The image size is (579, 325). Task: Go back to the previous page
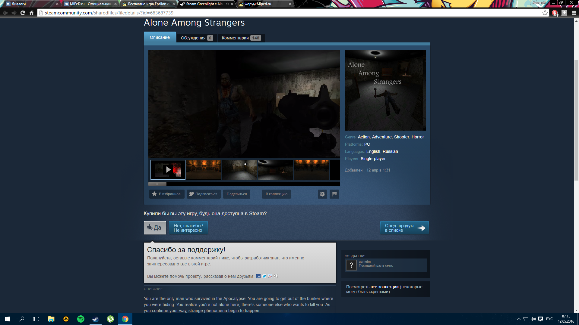pos(5,13)
